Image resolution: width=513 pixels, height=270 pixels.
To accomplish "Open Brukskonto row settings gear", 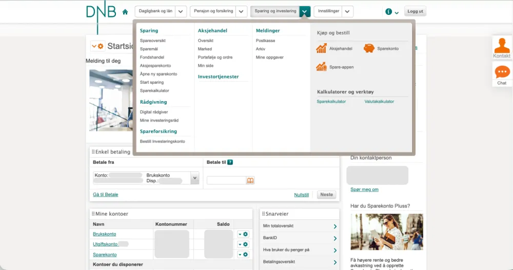I will (245, 234).
